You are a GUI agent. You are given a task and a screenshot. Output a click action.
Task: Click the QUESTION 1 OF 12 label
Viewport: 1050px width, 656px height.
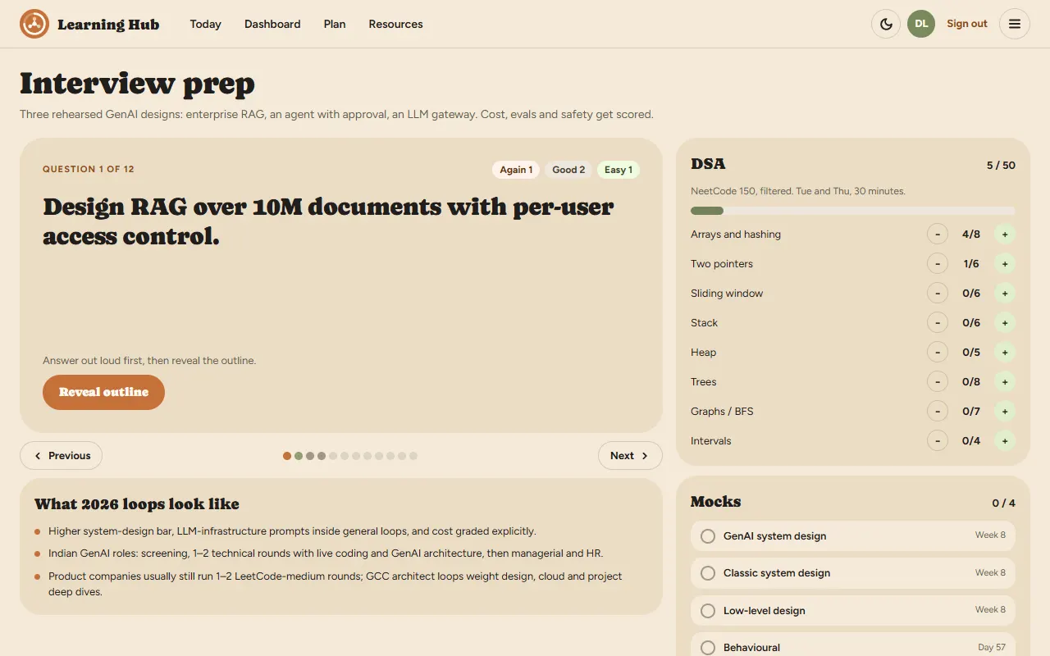(x=89, y=169)
